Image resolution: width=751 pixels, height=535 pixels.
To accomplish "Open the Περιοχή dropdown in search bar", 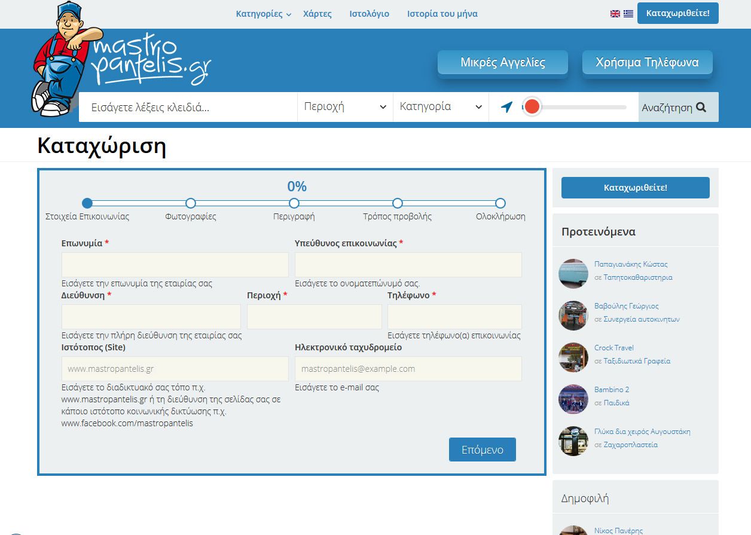I will point(345,107).
